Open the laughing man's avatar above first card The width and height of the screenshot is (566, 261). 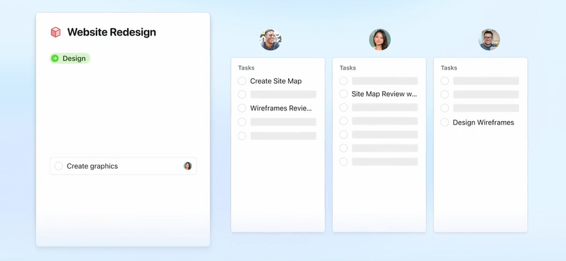(x=271, y=39)
